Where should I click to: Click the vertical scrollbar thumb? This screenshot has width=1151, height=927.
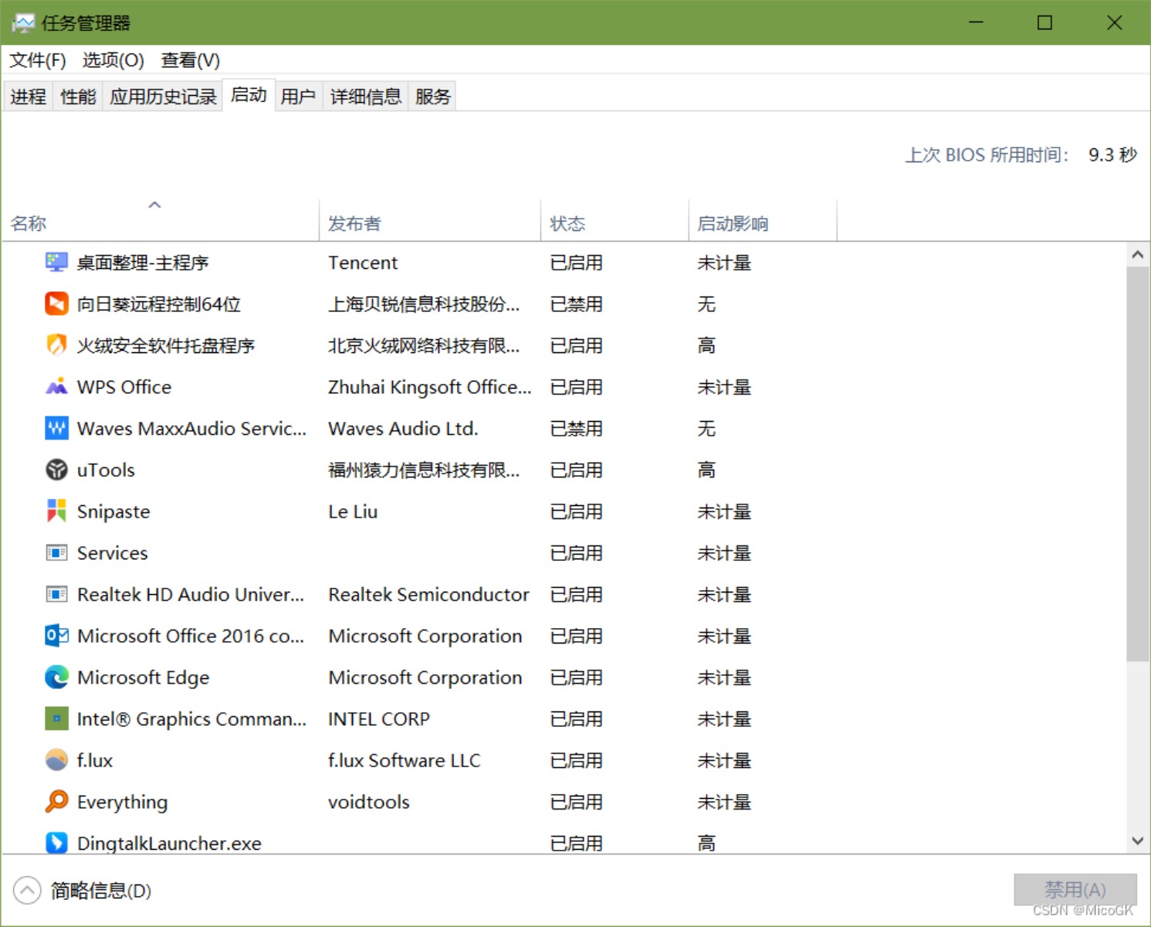point(1137,464)
